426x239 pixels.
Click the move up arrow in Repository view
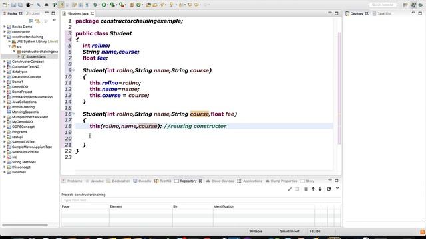point(313,189)
